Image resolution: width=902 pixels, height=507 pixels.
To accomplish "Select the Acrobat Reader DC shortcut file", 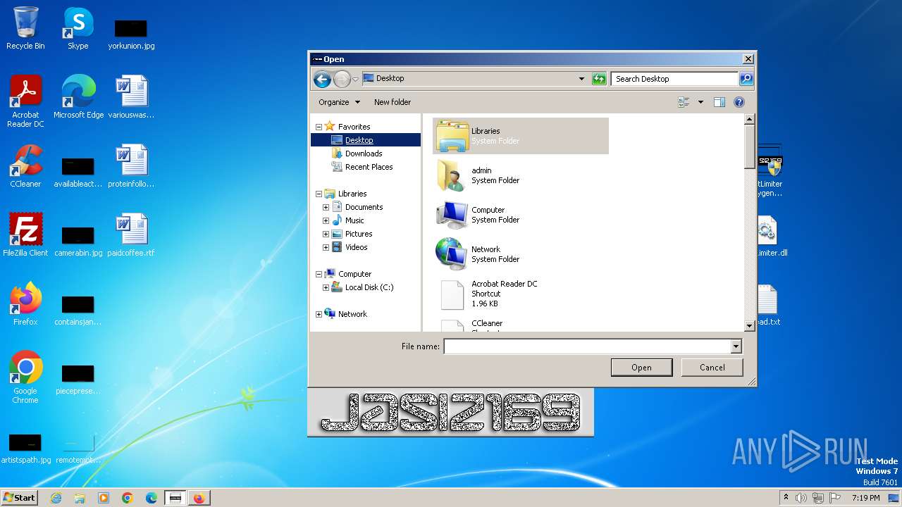I will click(521, 294).
